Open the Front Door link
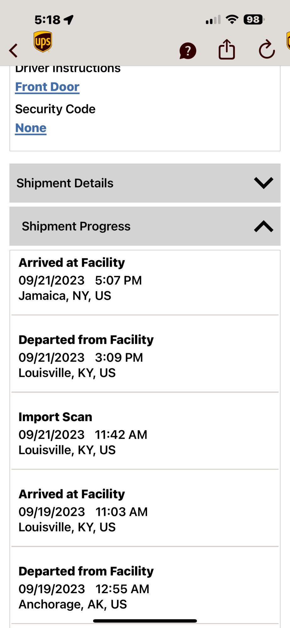 [47, 87]
